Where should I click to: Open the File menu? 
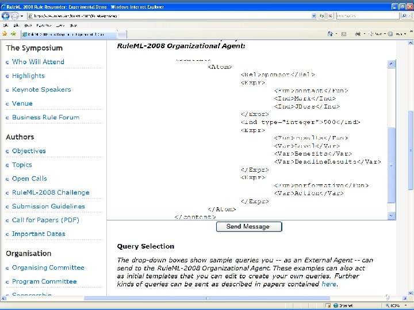tap(6, 25)
